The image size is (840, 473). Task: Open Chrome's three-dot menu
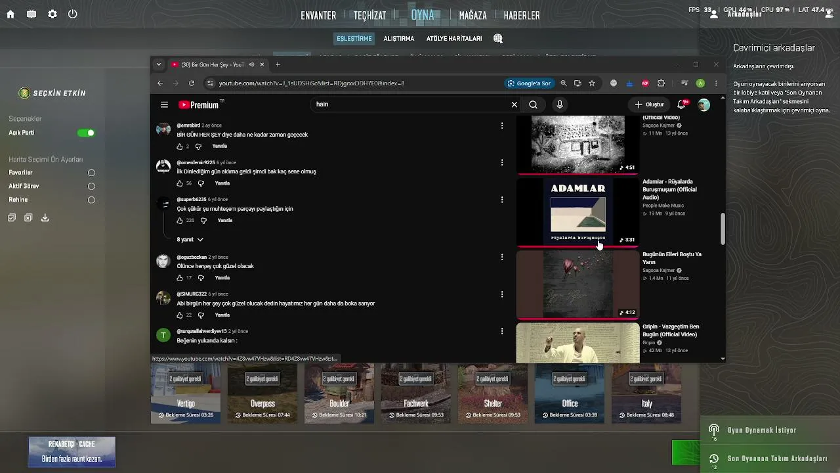pos(716,83)
